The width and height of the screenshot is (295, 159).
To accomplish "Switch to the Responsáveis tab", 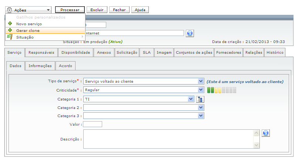I will point(41,53).
